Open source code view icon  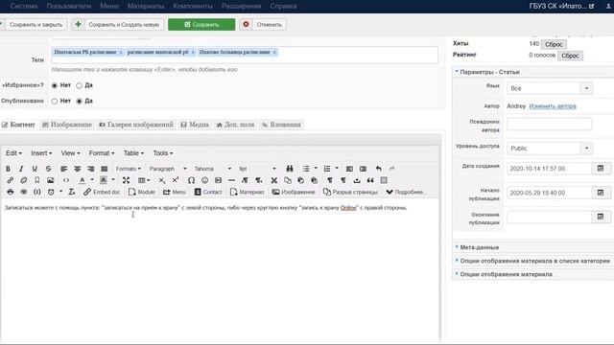point(66,180)
